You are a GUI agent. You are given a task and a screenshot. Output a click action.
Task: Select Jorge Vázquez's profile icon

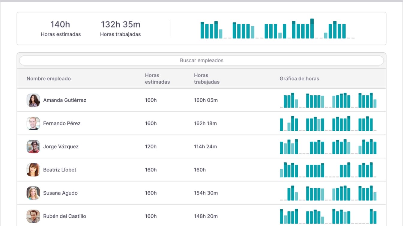tap(33, 146)
